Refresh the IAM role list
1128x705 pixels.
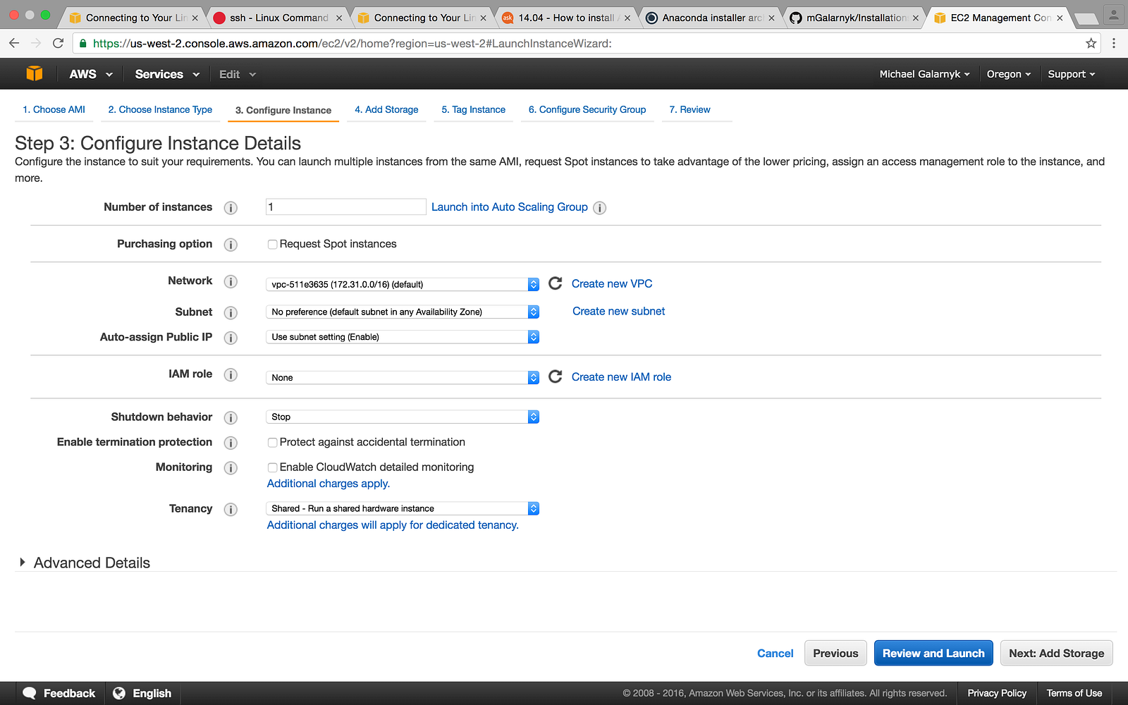pos(556,376)
